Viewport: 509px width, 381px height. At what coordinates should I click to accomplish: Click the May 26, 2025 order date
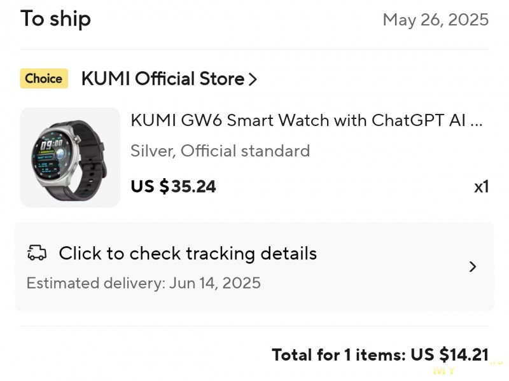[x=436, y=20]
